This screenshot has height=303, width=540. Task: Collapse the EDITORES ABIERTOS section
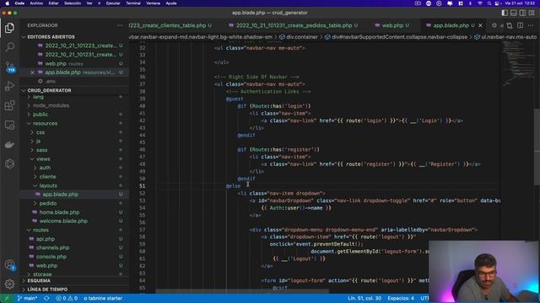[51, 37]
